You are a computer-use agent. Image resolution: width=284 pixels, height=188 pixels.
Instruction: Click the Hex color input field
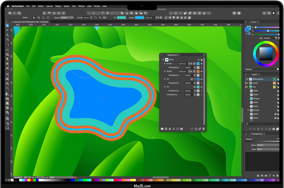point(269,38)
